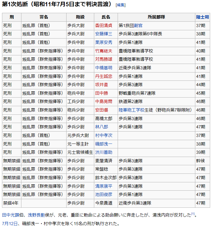Click the 歩兵第3連隊第6中隊長 unit cell
Screen dimensions: 213x228
[156, 34]
